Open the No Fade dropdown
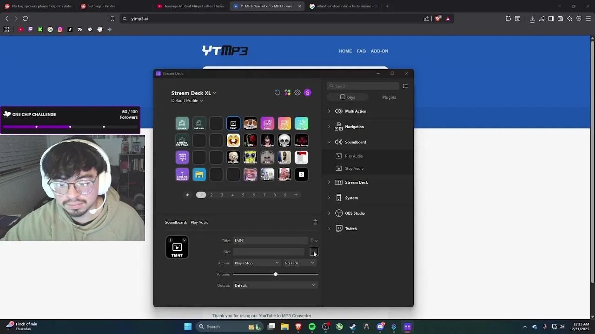595x334 pixels. (299, 263)
